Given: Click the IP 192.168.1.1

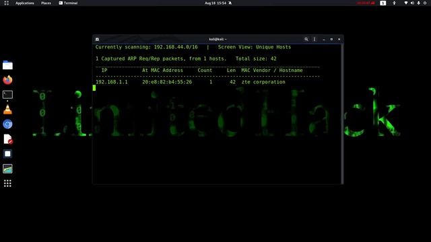Looking at the screenshot, I should [112, 82].
